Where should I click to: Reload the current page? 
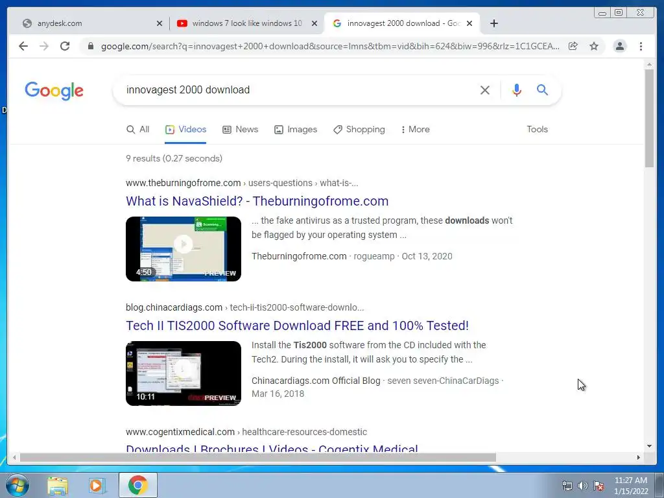[x=65, y=46]
